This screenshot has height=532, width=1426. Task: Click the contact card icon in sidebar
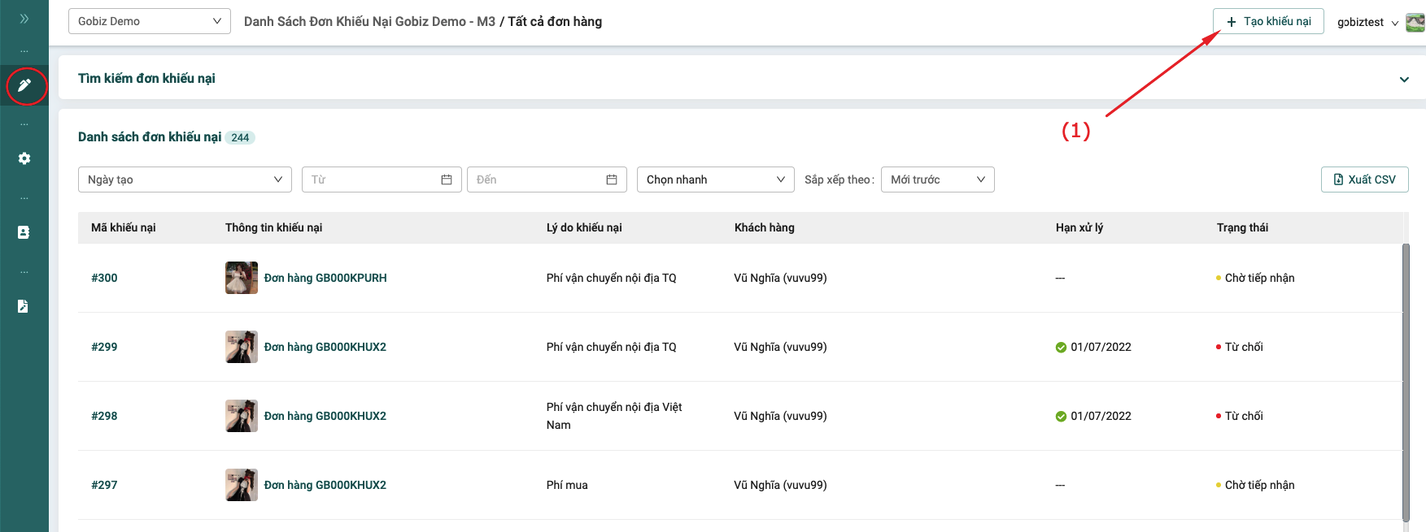[24, 232]
